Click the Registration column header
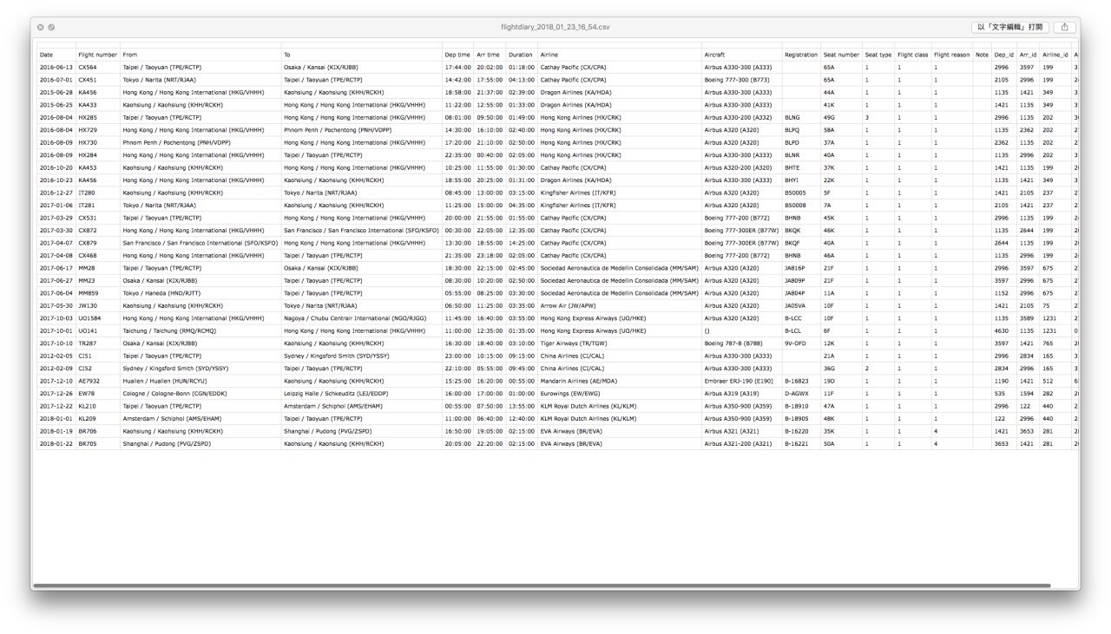The image size is (1111, 634). point(801,55)
